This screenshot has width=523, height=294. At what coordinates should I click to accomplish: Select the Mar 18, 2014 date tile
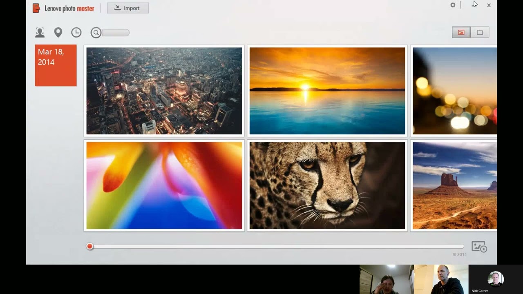tap(56, 65)
